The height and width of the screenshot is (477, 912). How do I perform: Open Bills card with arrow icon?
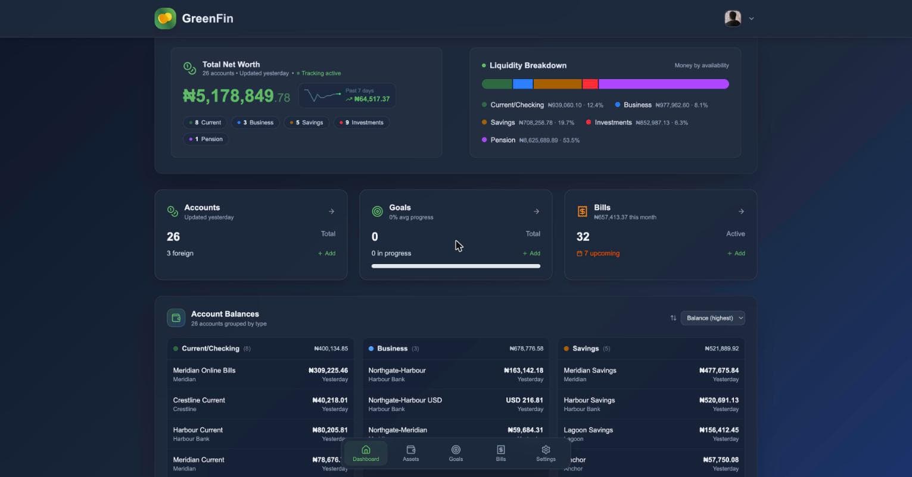click(x=741, y=211)
